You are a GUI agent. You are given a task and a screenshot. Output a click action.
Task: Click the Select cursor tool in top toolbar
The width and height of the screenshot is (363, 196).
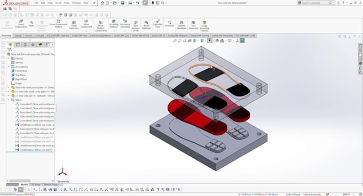pyautogui.click(x=145, y=3)
